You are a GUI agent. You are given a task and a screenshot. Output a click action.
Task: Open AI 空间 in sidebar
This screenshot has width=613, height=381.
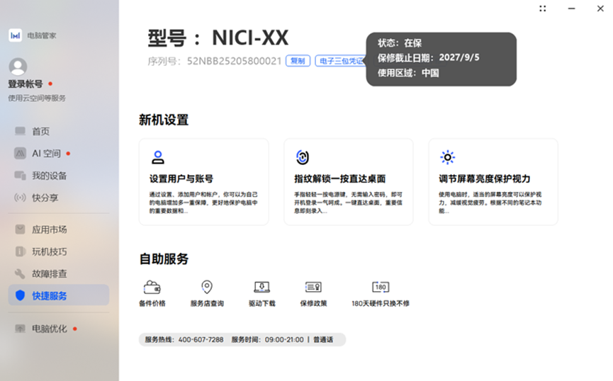(x=46, y=153)
